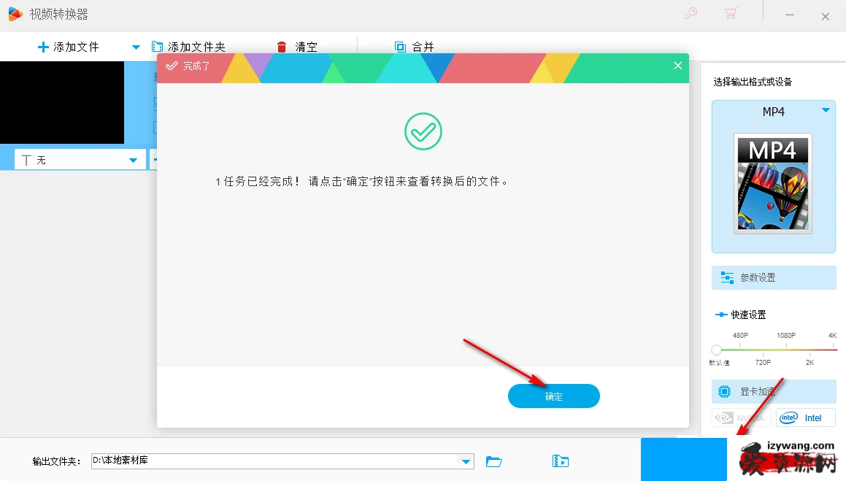The width and height of the screenshot is (846, 481).
Task: Expand the MP4 output format dropdown arrow
Action: click(x=826, y=111)
